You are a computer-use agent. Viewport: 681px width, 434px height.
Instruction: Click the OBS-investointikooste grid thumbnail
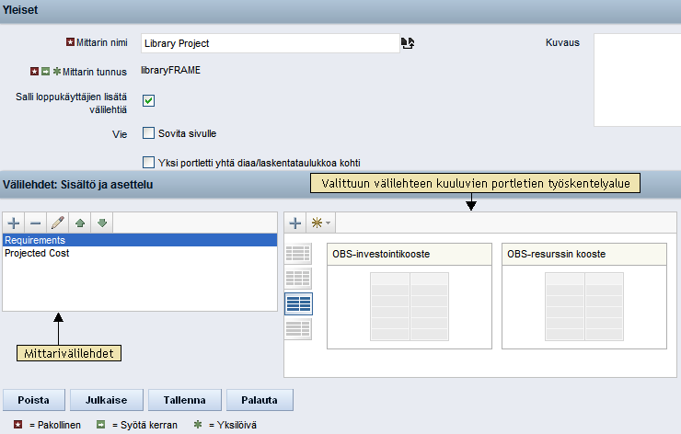coord(410,306)
